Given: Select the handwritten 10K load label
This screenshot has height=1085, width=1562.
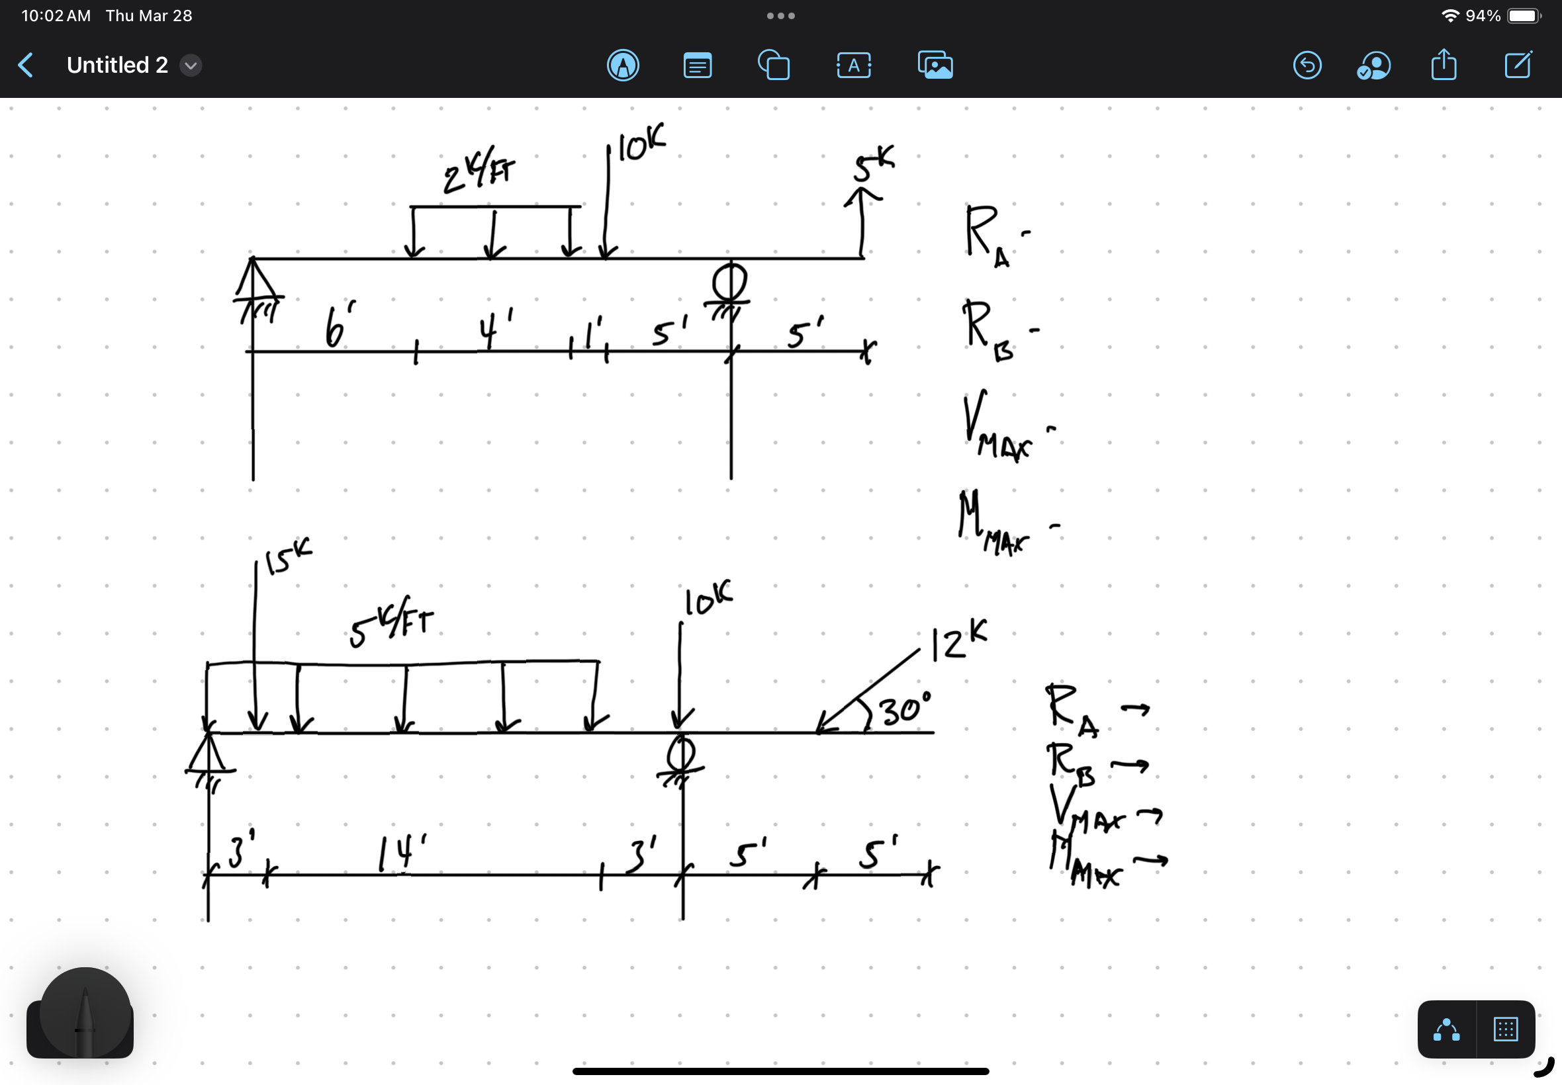Looking at the screenshot, I should [x=641, y=144].
